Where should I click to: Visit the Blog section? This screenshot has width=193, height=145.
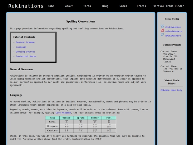tap(105, 6)
